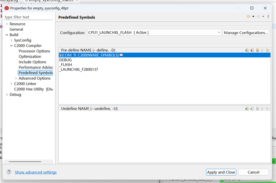Click the type filter text field
This screenshot has height=183, width=276.
coord(28,17)
